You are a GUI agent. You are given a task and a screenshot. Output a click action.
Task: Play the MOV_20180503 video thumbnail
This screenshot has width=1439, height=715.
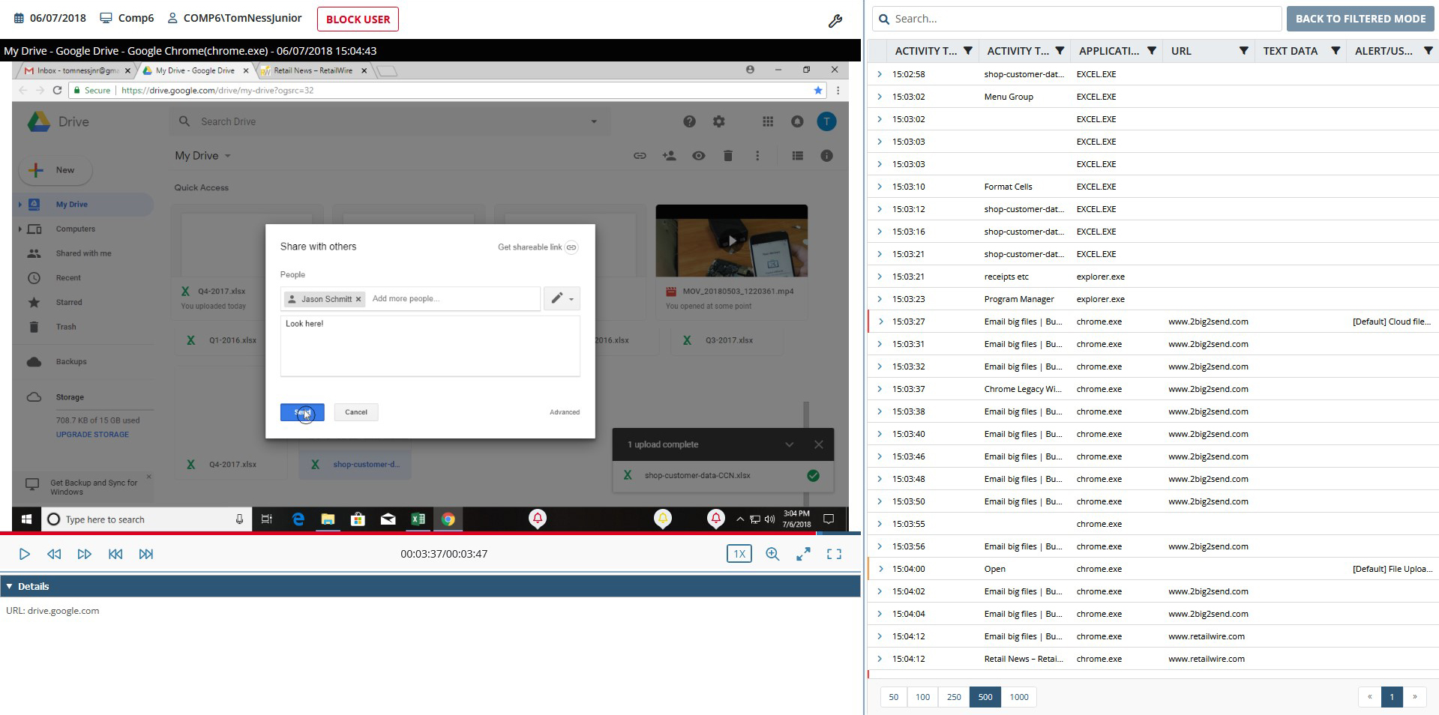pyautogui.click(x=731, y=241)
